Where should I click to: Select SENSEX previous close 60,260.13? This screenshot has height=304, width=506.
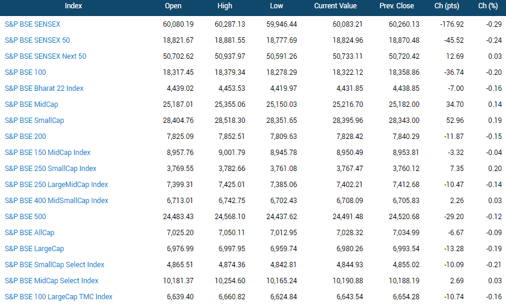coord(404,24)
